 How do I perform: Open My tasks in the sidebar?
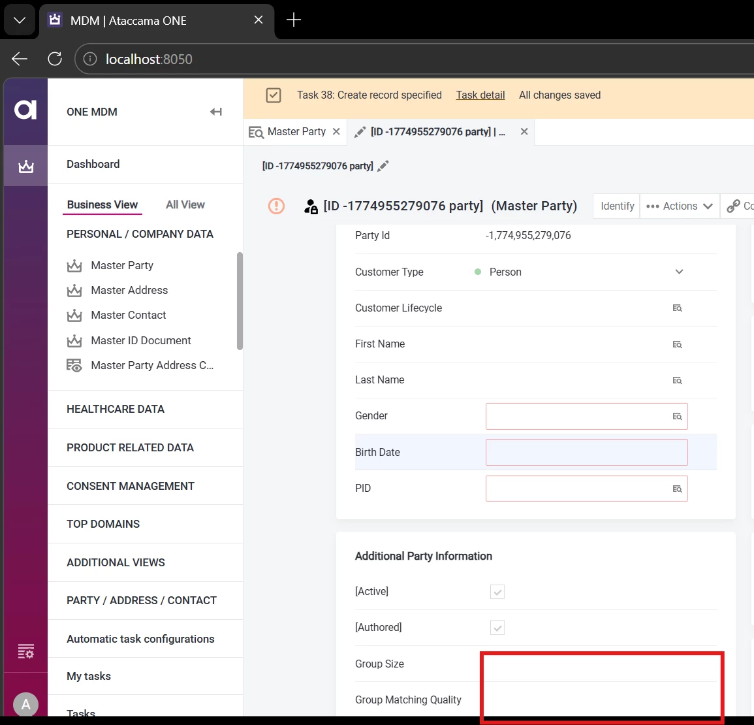pos(89,676)
